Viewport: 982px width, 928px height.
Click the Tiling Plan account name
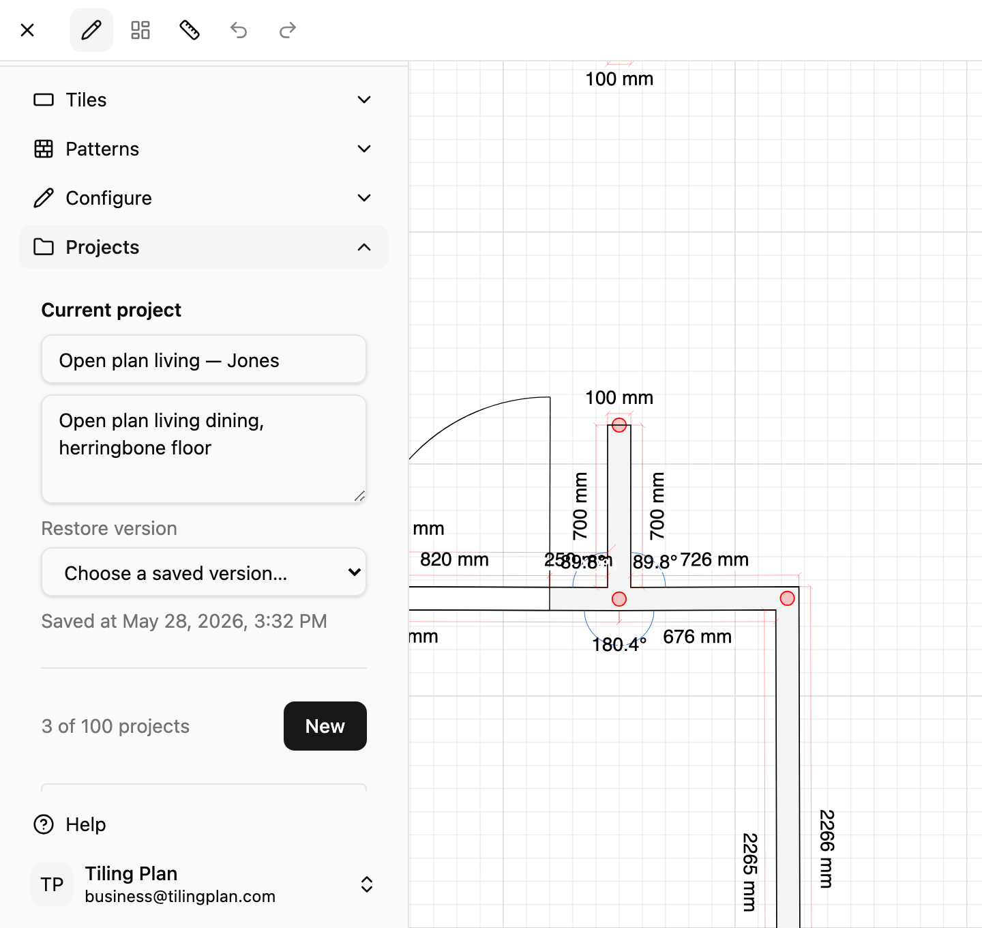(x=131, y=873)
